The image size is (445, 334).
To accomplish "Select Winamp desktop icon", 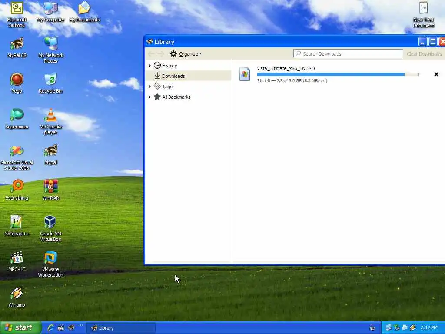I will pos(17,297).
